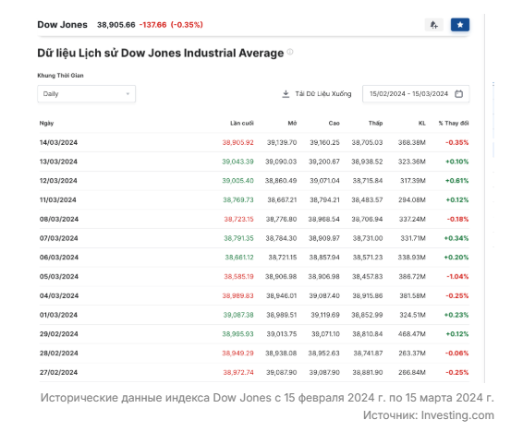Click the +0.10% change value

point(457,162)
